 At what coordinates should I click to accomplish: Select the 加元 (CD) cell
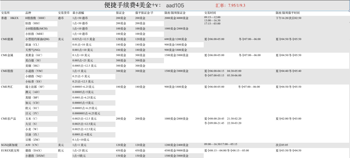point(32,103)
